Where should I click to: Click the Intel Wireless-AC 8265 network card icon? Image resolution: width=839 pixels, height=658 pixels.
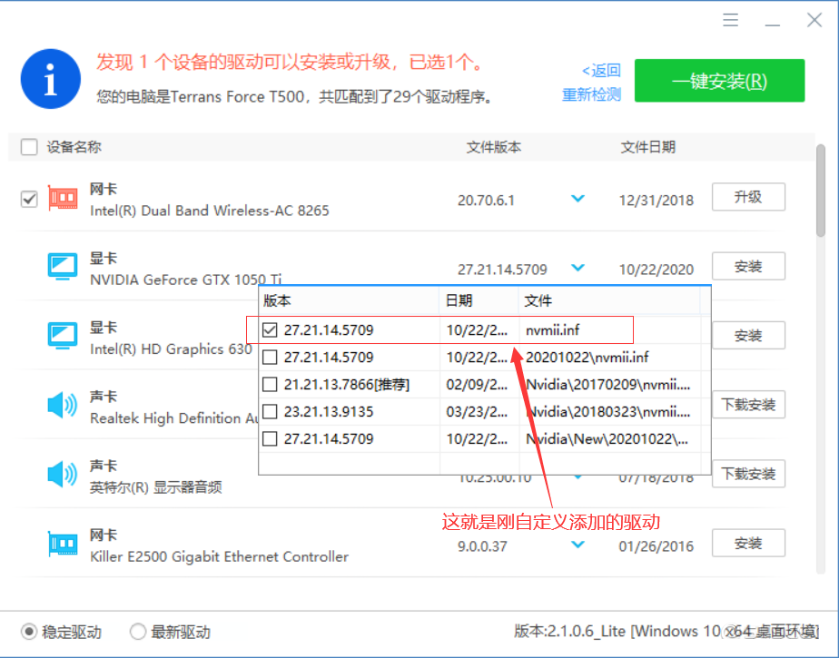coord(63,199)
